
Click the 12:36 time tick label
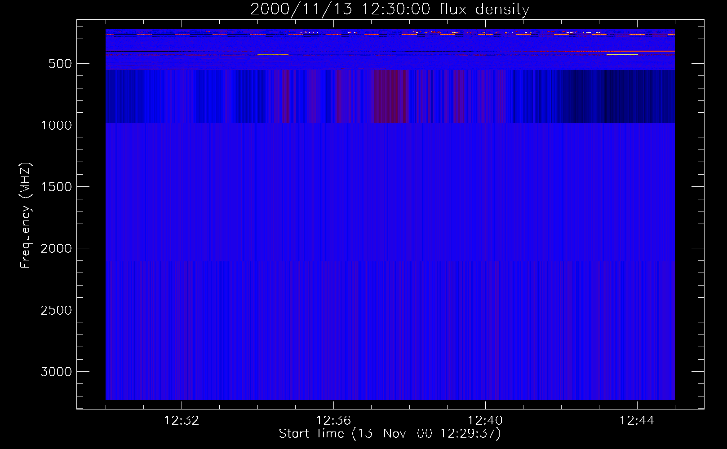coord(333,421)
